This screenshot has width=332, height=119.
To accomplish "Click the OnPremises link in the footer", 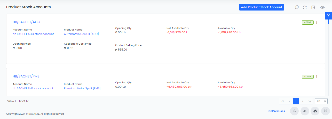I will [x=277, y=111].
